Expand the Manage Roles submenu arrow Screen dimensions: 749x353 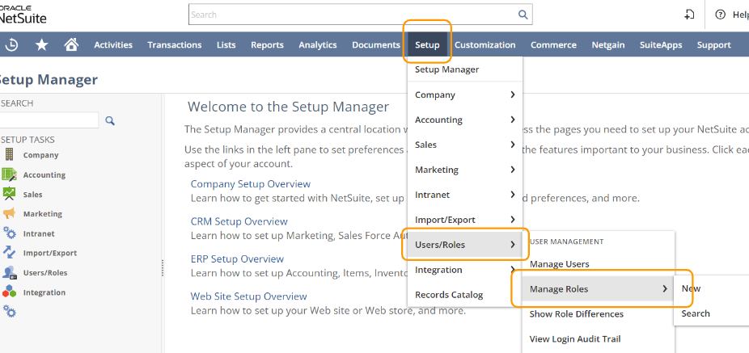[664, 288]
